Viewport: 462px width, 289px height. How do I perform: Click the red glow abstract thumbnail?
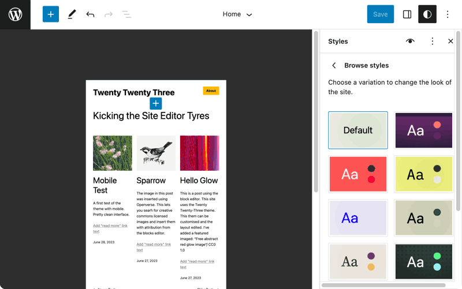[199, 153]
